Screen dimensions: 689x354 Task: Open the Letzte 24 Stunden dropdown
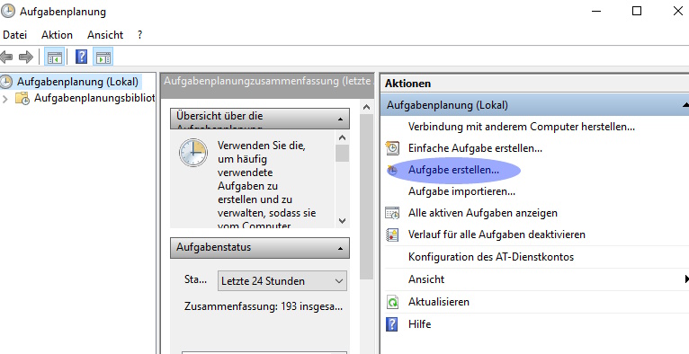[282, 281]
